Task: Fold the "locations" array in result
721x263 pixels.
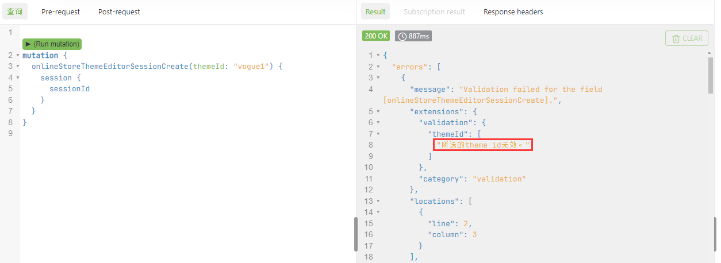Action: (378, 201)
